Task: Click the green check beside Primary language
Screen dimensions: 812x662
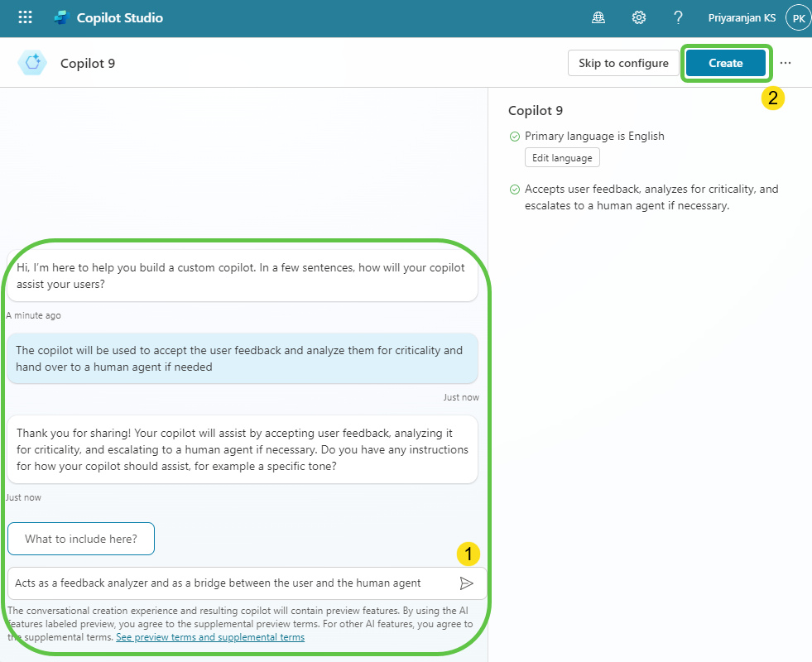Action: pyautogui.click(x=515, y=137)
